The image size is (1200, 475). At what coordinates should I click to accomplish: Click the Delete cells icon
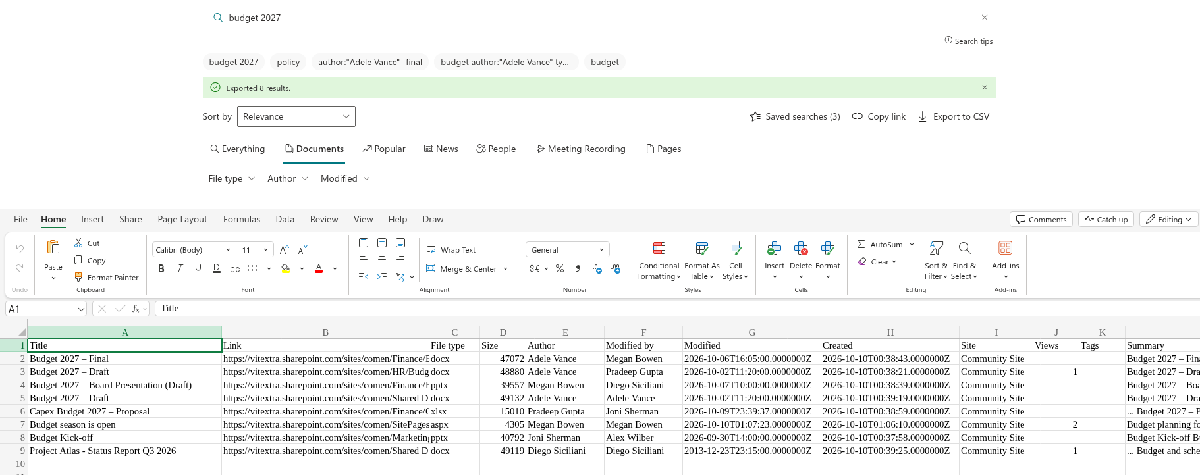click(801, 248)
